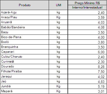Click the Filhote/Piraíba product cell
Viewport: 107px width, 94px height.
click(24, 71)
